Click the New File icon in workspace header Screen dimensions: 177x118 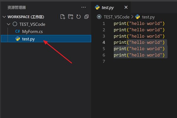(63, 17)
